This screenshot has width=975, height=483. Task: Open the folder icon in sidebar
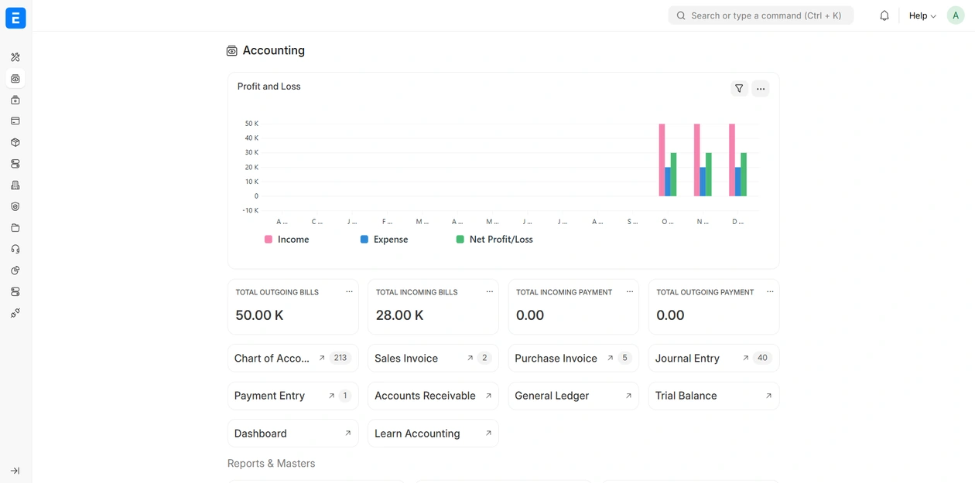point(15,228)
